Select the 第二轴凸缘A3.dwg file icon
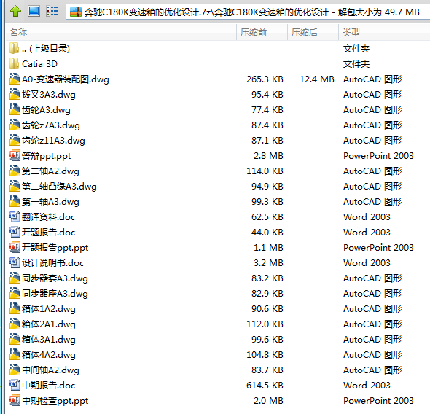The height and width of the screenshot is (414, 430). (x=15, y=186)
